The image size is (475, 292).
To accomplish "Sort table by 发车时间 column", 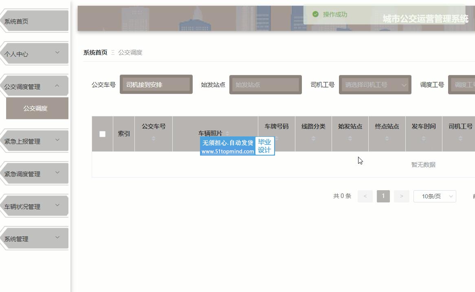I will pyautogui.click(x=424, y=138).
